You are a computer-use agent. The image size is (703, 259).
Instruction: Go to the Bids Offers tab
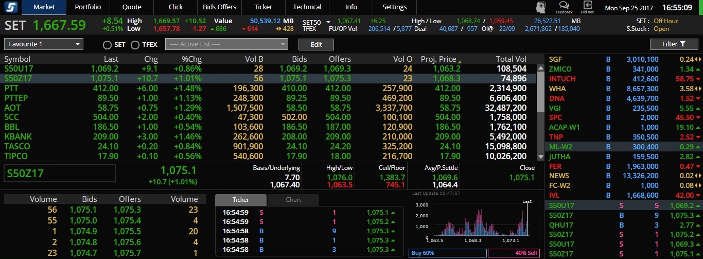coord(220,7)
